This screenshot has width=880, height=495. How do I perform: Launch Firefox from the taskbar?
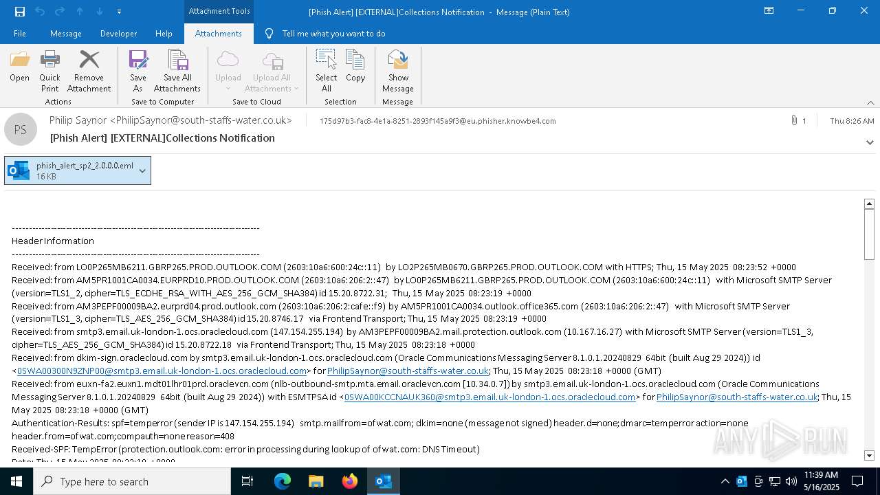tap(349, 481)
